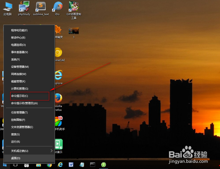The width and height of the screenshot is (220, 169).
Task: Open 电源选项(O) from the menu
Action: coord(29,45)
